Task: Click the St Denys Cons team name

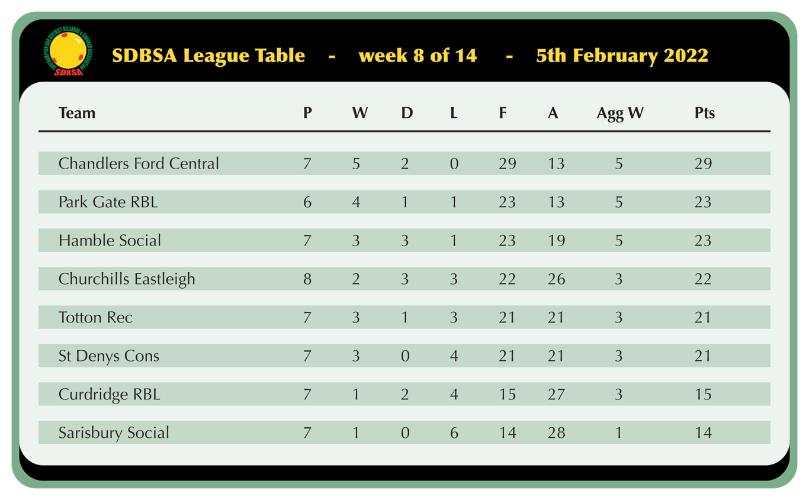Action: click(109, 356)
